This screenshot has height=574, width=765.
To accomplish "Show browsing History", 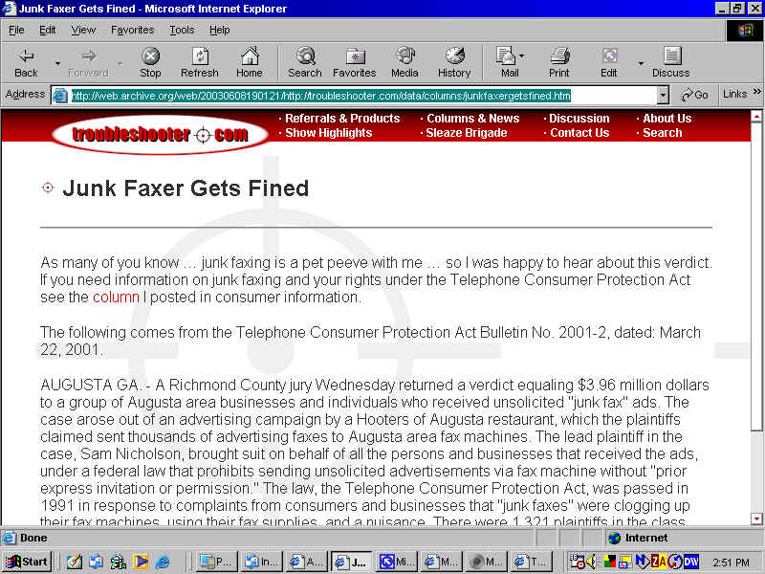I will 454,62.
